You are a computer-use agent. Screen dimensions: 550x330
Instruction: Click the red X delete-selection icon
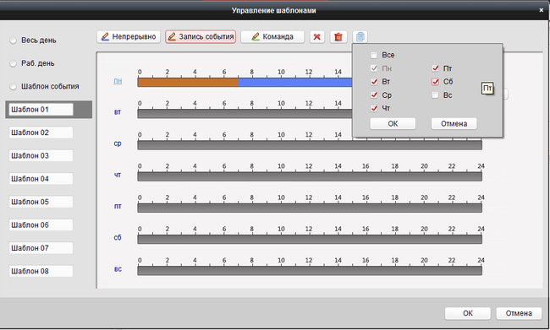pos(317,37)
